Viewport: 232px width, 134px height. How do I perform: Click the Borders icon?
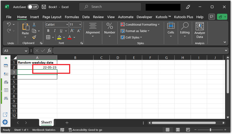point(48,37)
